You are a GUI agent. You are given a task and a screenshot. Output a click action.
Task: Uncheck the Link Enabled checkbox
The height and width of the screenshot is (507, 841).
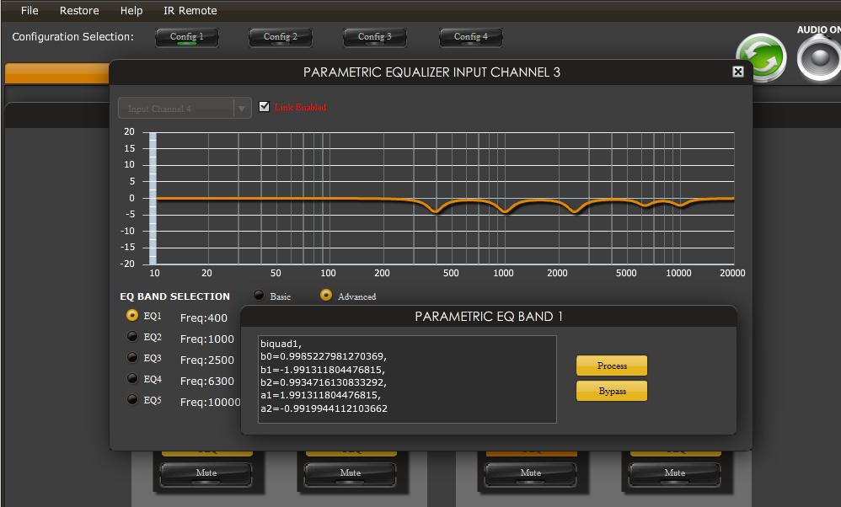click(x=264, y=107)
